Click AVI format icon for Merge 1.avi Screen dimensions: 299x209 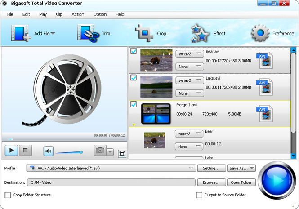pos(265,114)
